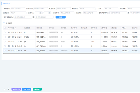Click the date cell 2019-03-12 17:12:05

(x=15, y=42)
